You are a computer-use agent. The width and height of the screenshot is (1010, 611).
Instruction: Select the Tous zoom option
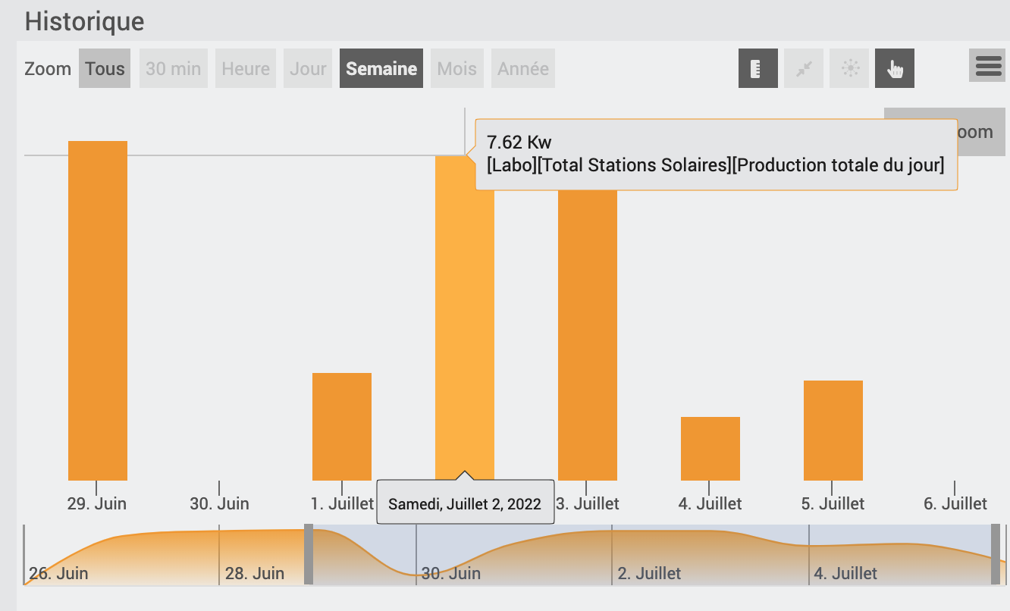105,68
